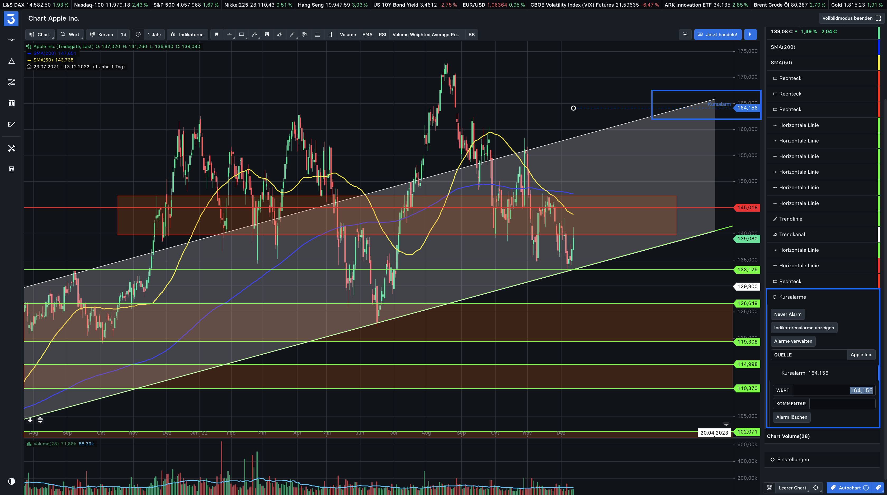Open the object list icon in left sidebar

[11, 169]
